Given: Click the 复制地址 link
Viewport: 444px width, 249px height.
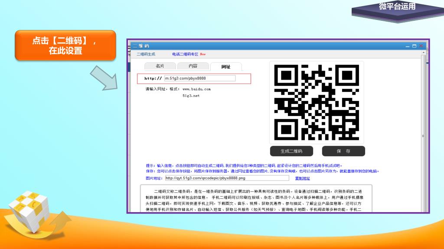Looking at the screenshot, I should tap(302, 178).
